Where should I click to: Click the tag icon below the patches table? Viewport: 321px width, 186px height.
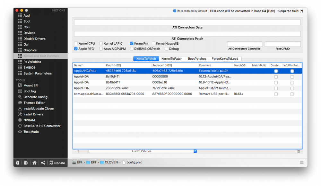pos(299,151)
